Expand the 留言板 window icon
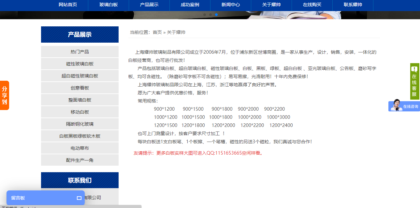The image size is (420, 208). pyautogui.click(x=79, y=198)
